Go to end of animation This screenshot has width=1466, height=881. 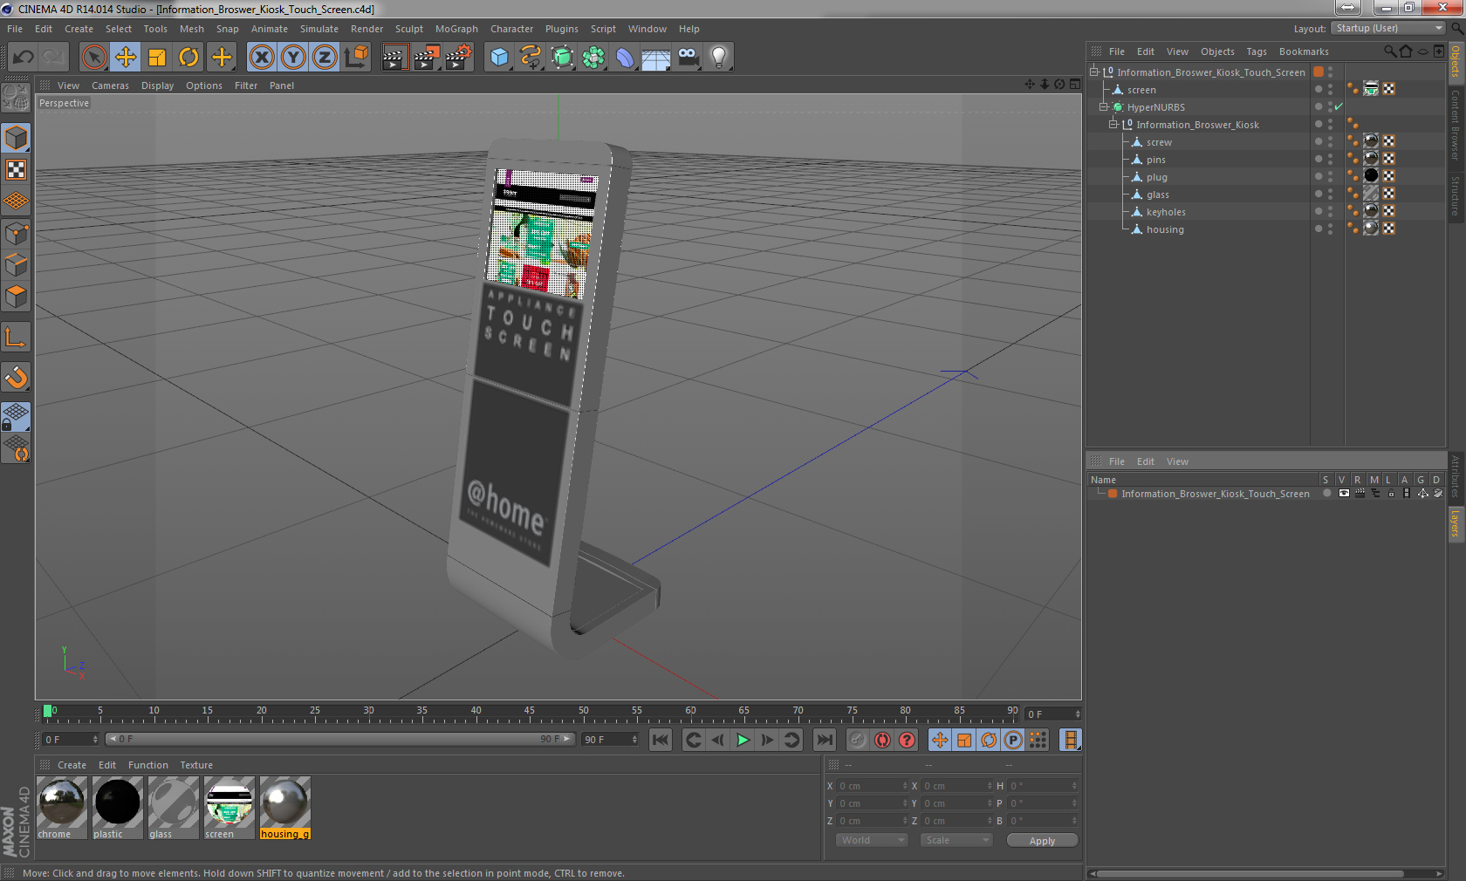coord(824,740)
